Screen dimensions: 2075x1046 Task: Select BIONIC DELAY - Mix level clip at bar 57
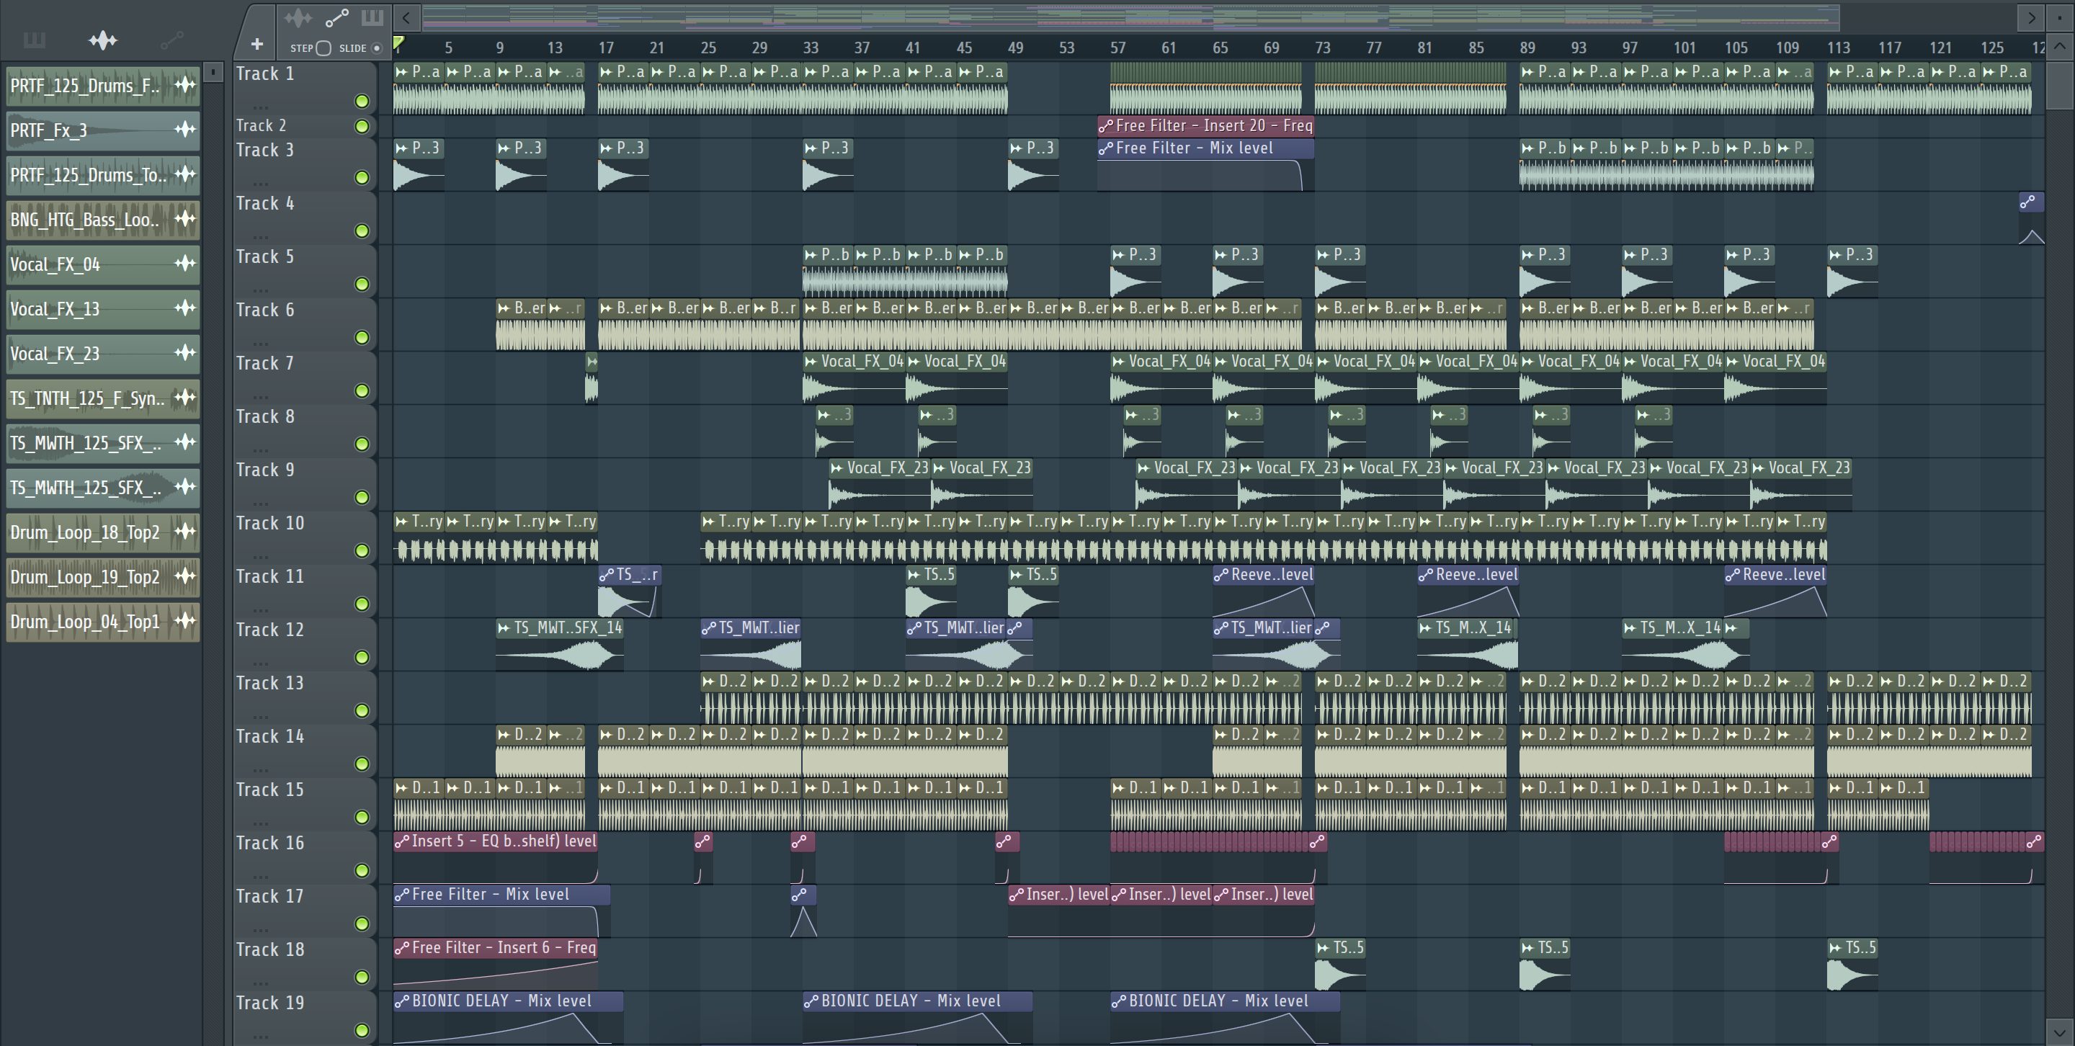[1225, 1019]
